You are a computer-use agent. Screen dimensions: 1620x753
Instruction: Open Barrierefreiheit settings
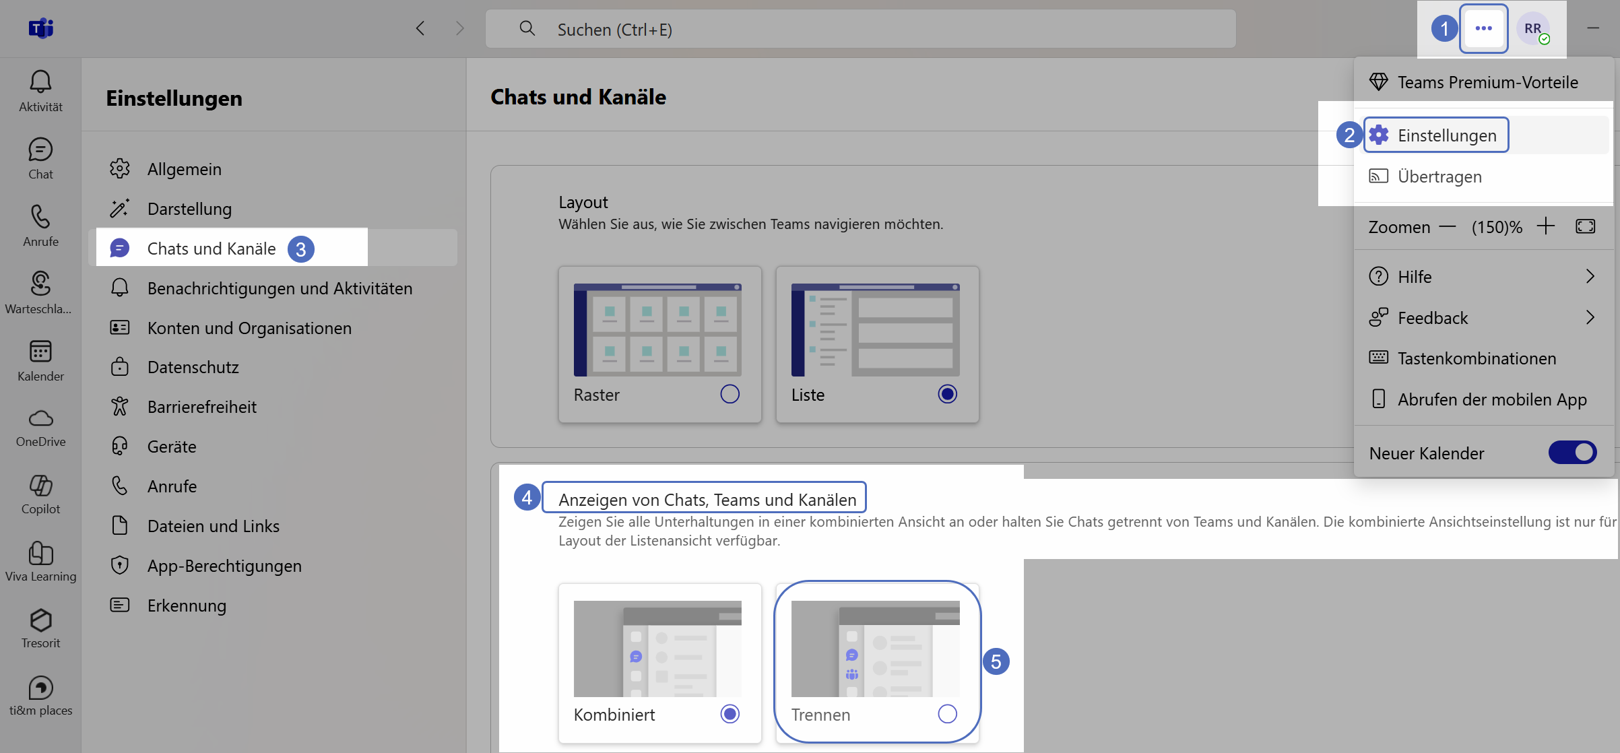(x=273, y=407)
